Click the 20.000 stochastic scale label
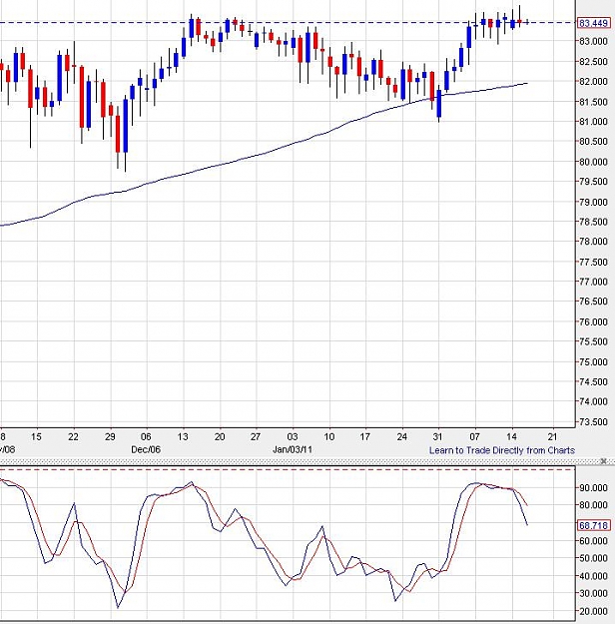The height and width of the screenshot is (624, 615). pyautogui.click(x=593, y=611)
